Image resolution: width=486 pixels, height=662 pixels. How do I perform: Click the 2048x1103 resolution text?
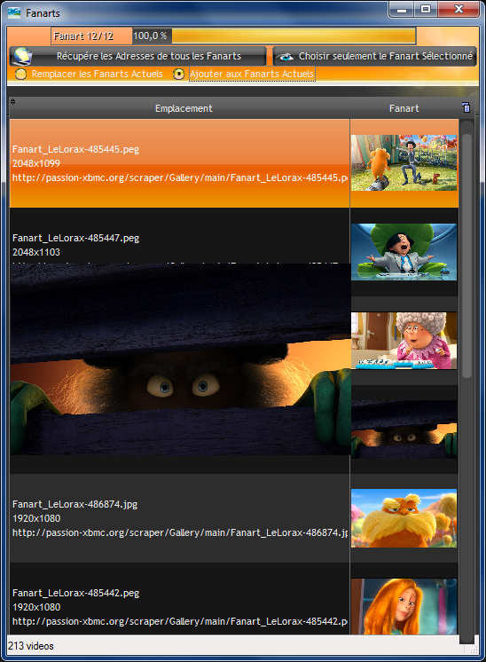(36, 252)
